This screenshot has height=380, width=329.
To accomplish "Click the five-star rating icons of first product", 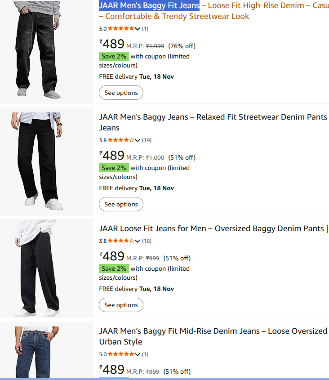I will click(120, 28).
